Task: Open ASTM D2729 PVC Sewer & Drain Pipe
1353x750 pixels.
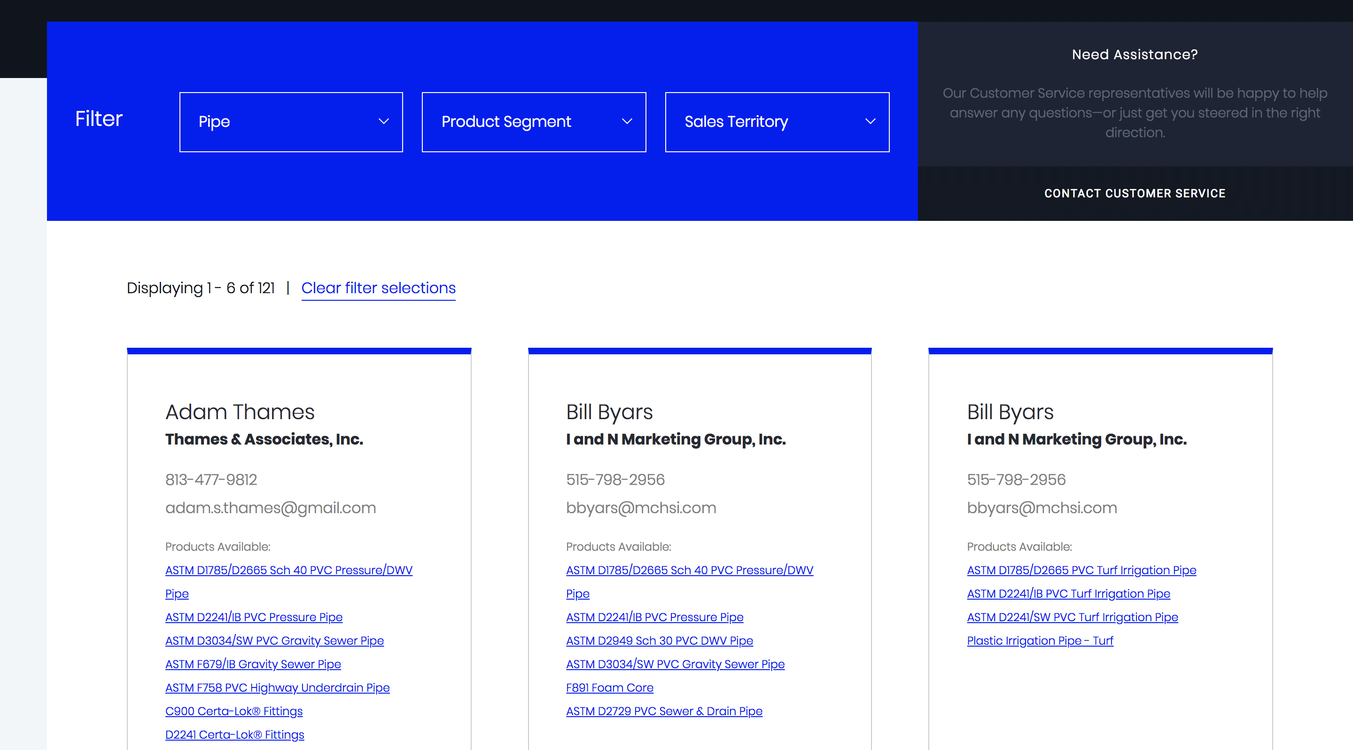Action: pyautogui.click(x=664, y=711)
